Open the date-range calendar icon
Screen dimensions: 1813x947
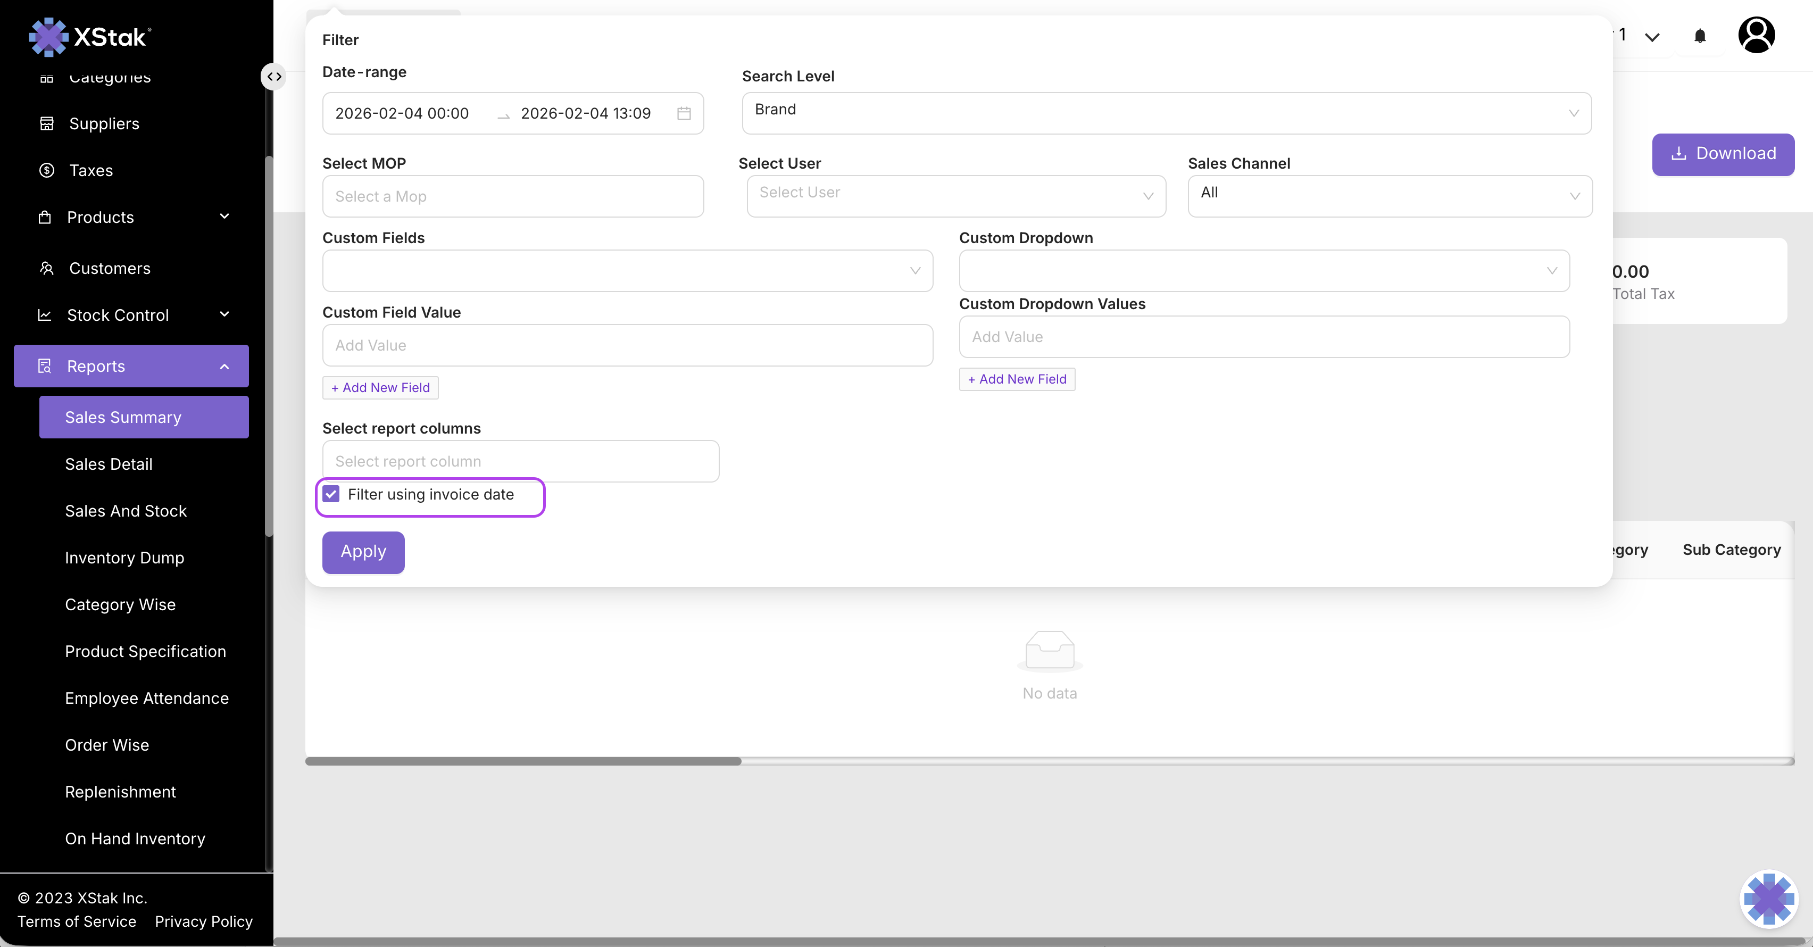pos(684,113)
